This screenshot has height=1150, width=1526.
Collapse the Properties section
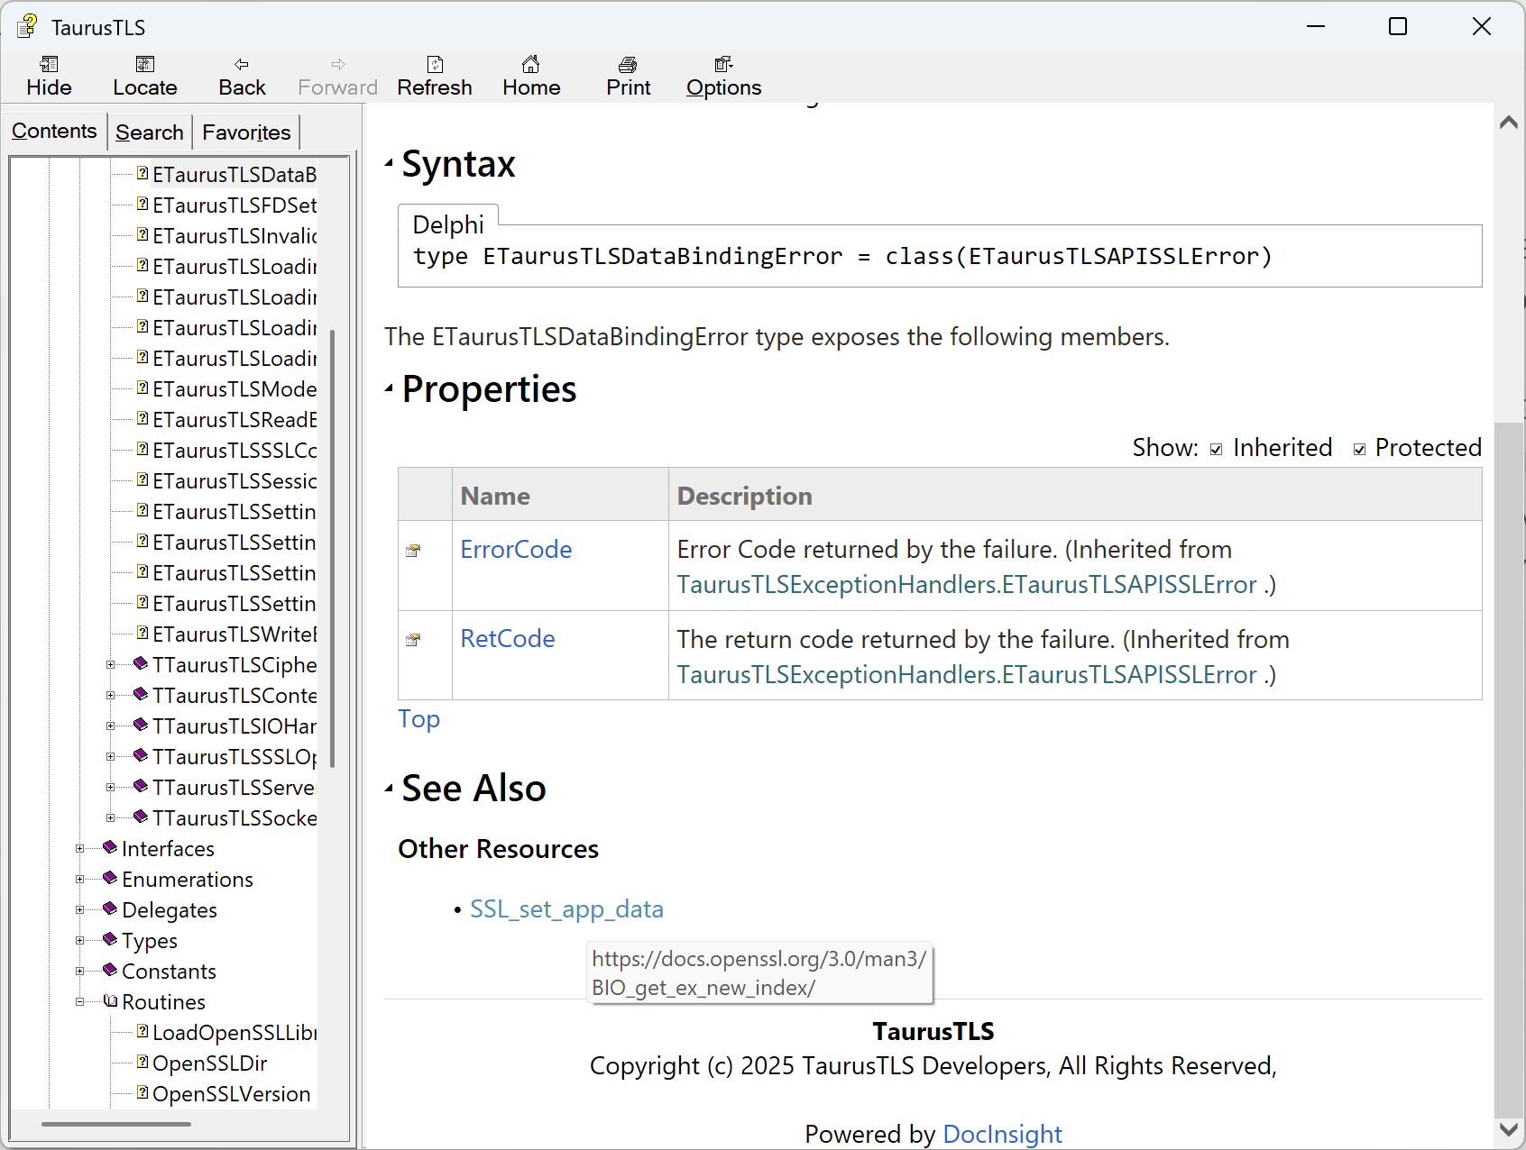point(390,388)
